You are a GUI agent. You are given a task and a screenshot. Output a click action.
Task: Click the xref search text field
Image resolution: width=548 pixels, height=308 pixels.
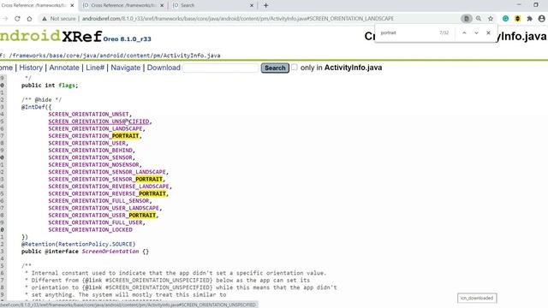(x=221, y=68)
